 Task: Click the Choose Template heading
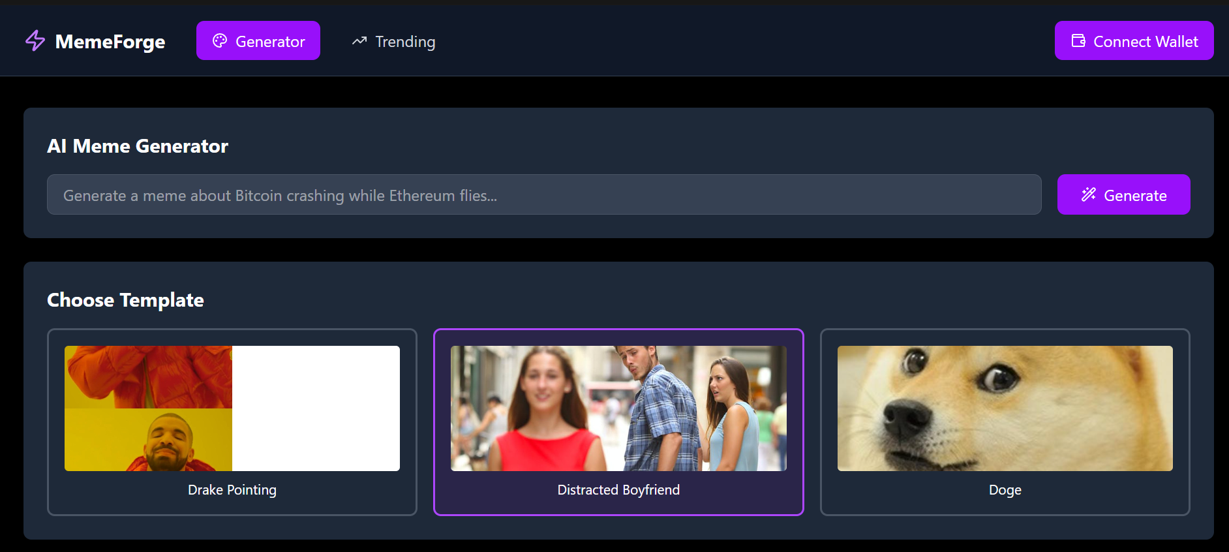pos(125,300)
